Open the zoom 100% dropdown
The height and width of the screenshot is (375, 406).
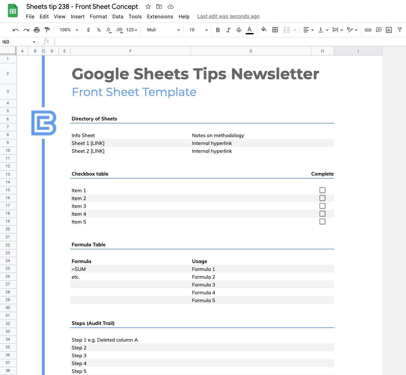pyautogui.click(x=69, y=30)
